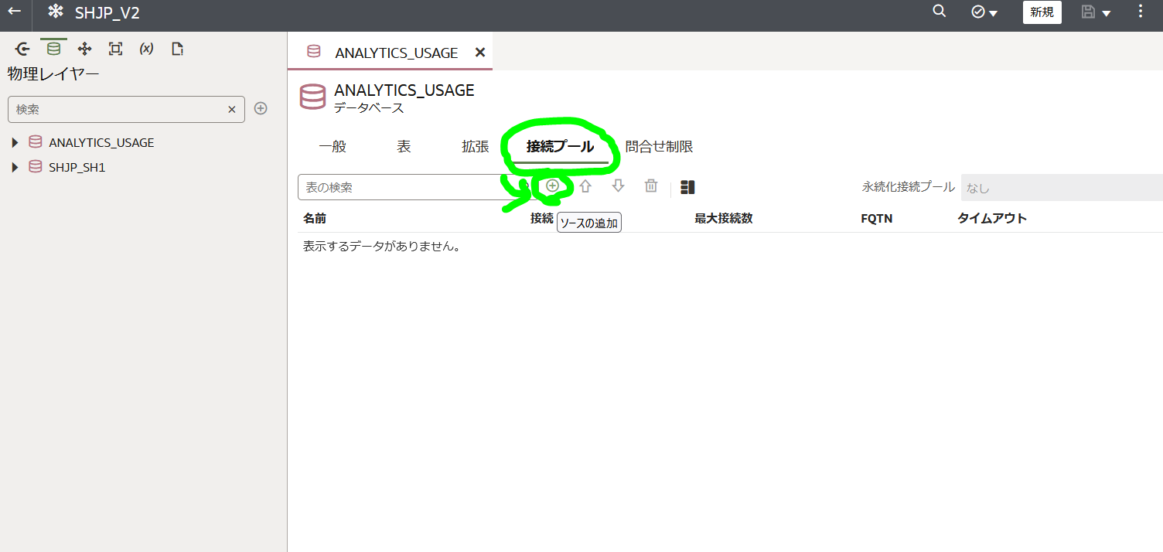Click the delete trash icon
Screen dimensions: 1163x552
pyautogui.click(x=651, y=186)
